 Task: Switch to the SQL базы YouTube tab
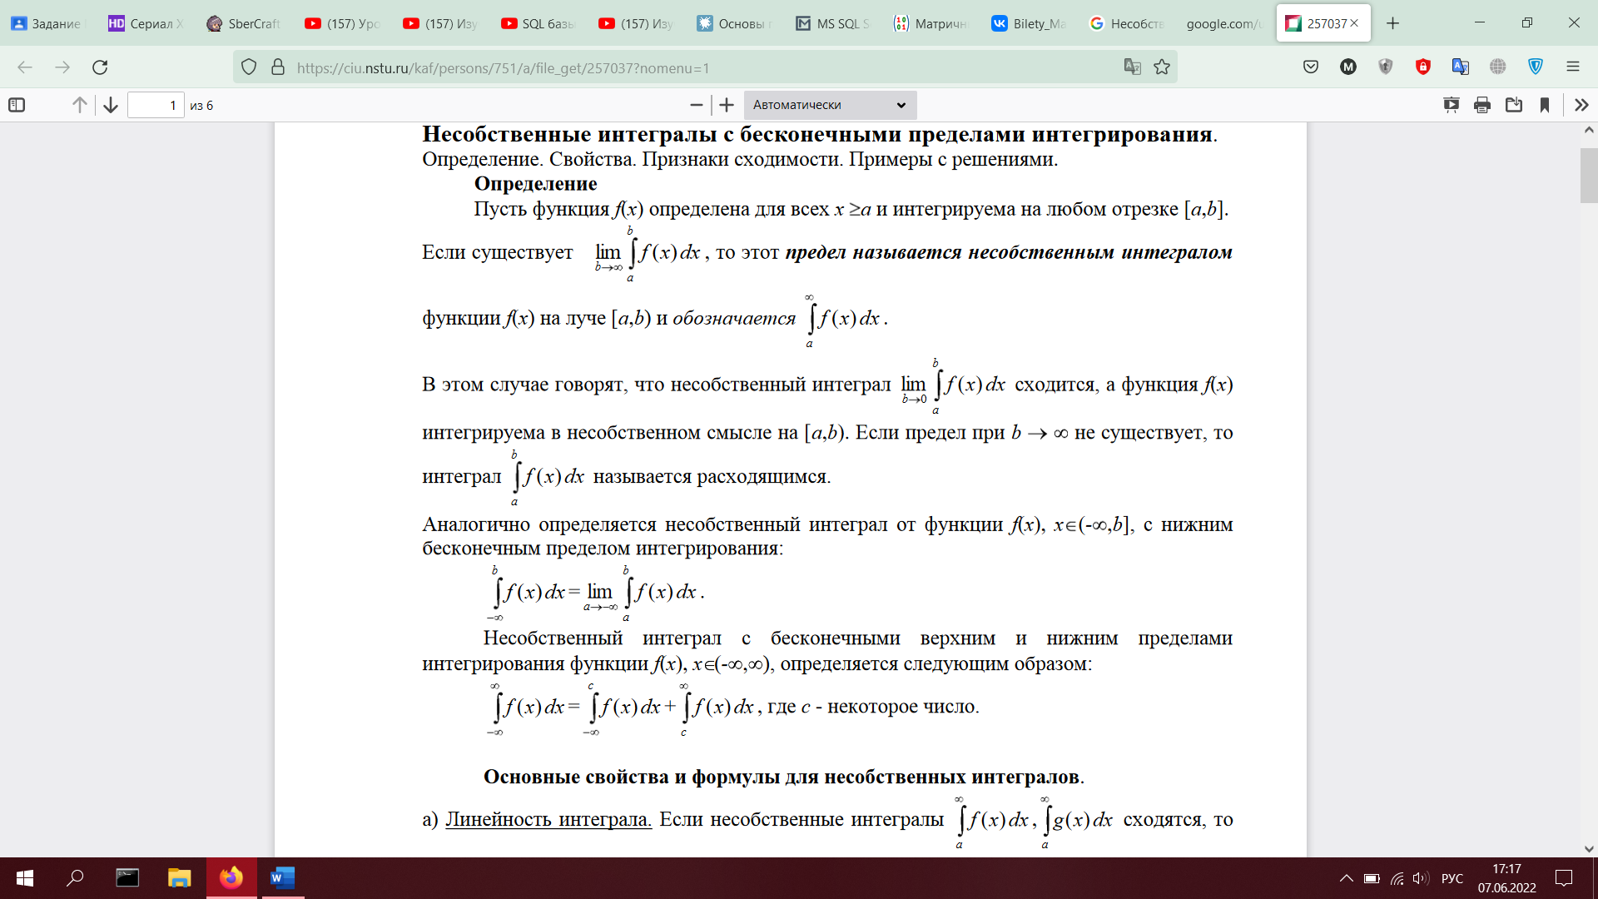coord(538,23)
